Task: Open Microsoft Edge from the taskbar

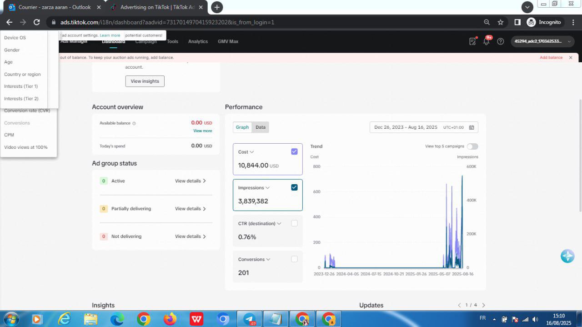Action: (x=117, y=319)
